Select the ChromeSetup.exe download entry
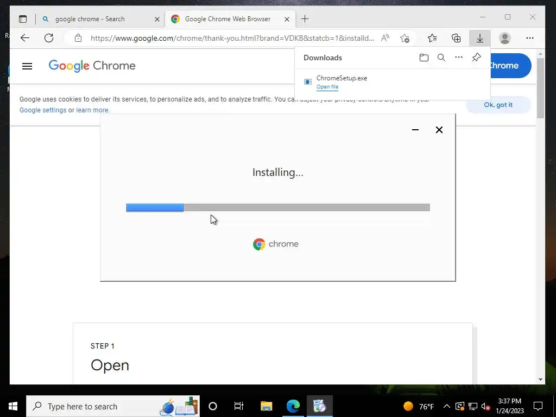Viewport: 556px width, 417px height. (x=392, y=83)
